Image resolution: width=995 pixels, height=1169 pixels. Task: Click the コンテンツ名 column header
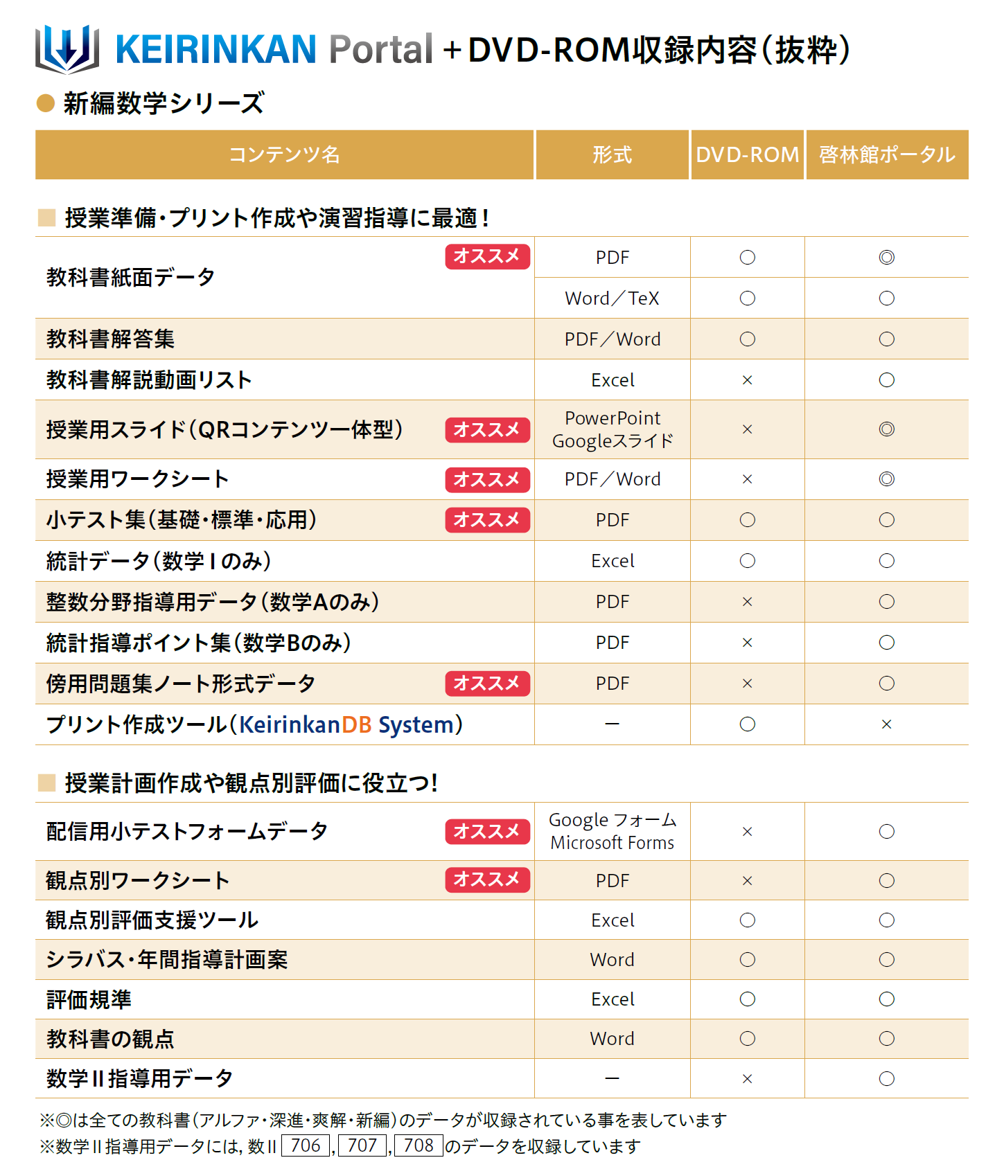284,154
